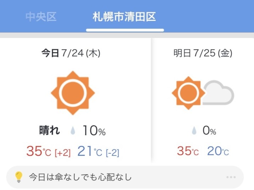
Task: Tap tomorrow's 0% rain probability
Action: 209,131
